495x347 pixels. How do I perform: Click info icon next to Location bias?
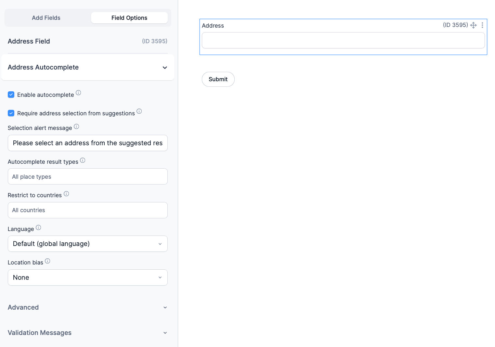[x=47, y=261]
